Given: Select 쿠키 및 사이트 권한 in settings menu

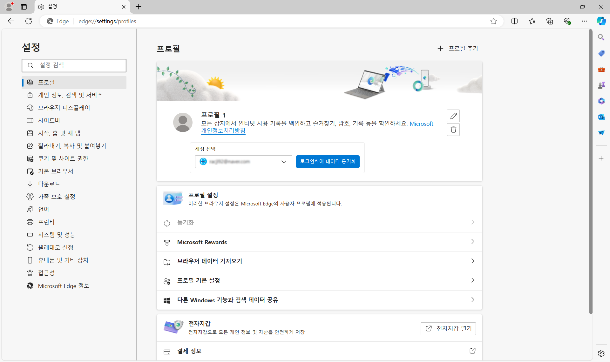Looking at the screenshot, I should point(63,158).
